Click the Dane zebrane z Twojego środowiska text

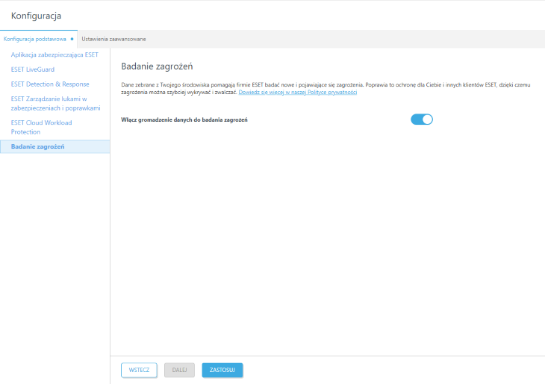166,84
